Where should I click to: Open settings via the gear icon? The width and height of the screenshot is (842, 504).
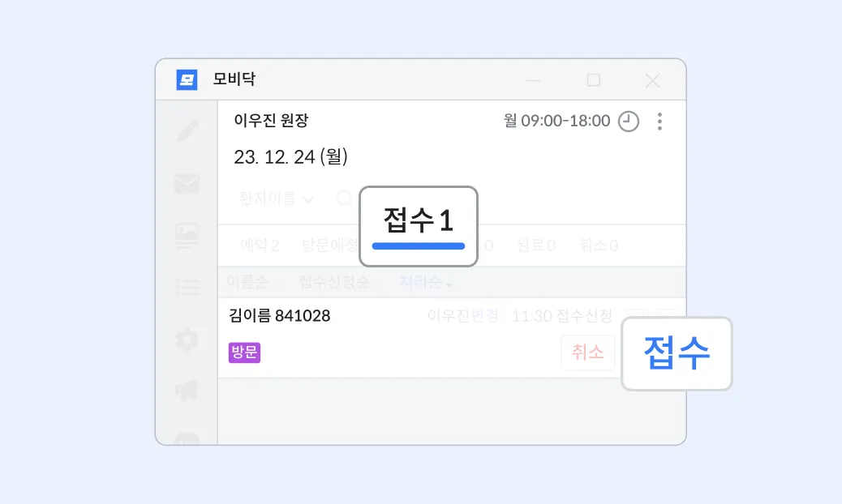[x=187, y=339]
